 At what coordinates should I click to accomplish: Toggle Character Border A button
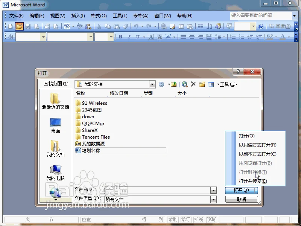(x=151, y=37)
